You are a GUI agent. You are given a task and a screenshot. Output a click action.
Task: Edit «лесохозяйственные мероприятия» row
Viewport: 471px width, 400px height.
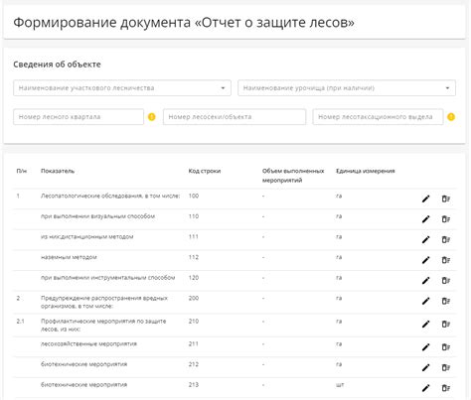click(x=425, y=347)
